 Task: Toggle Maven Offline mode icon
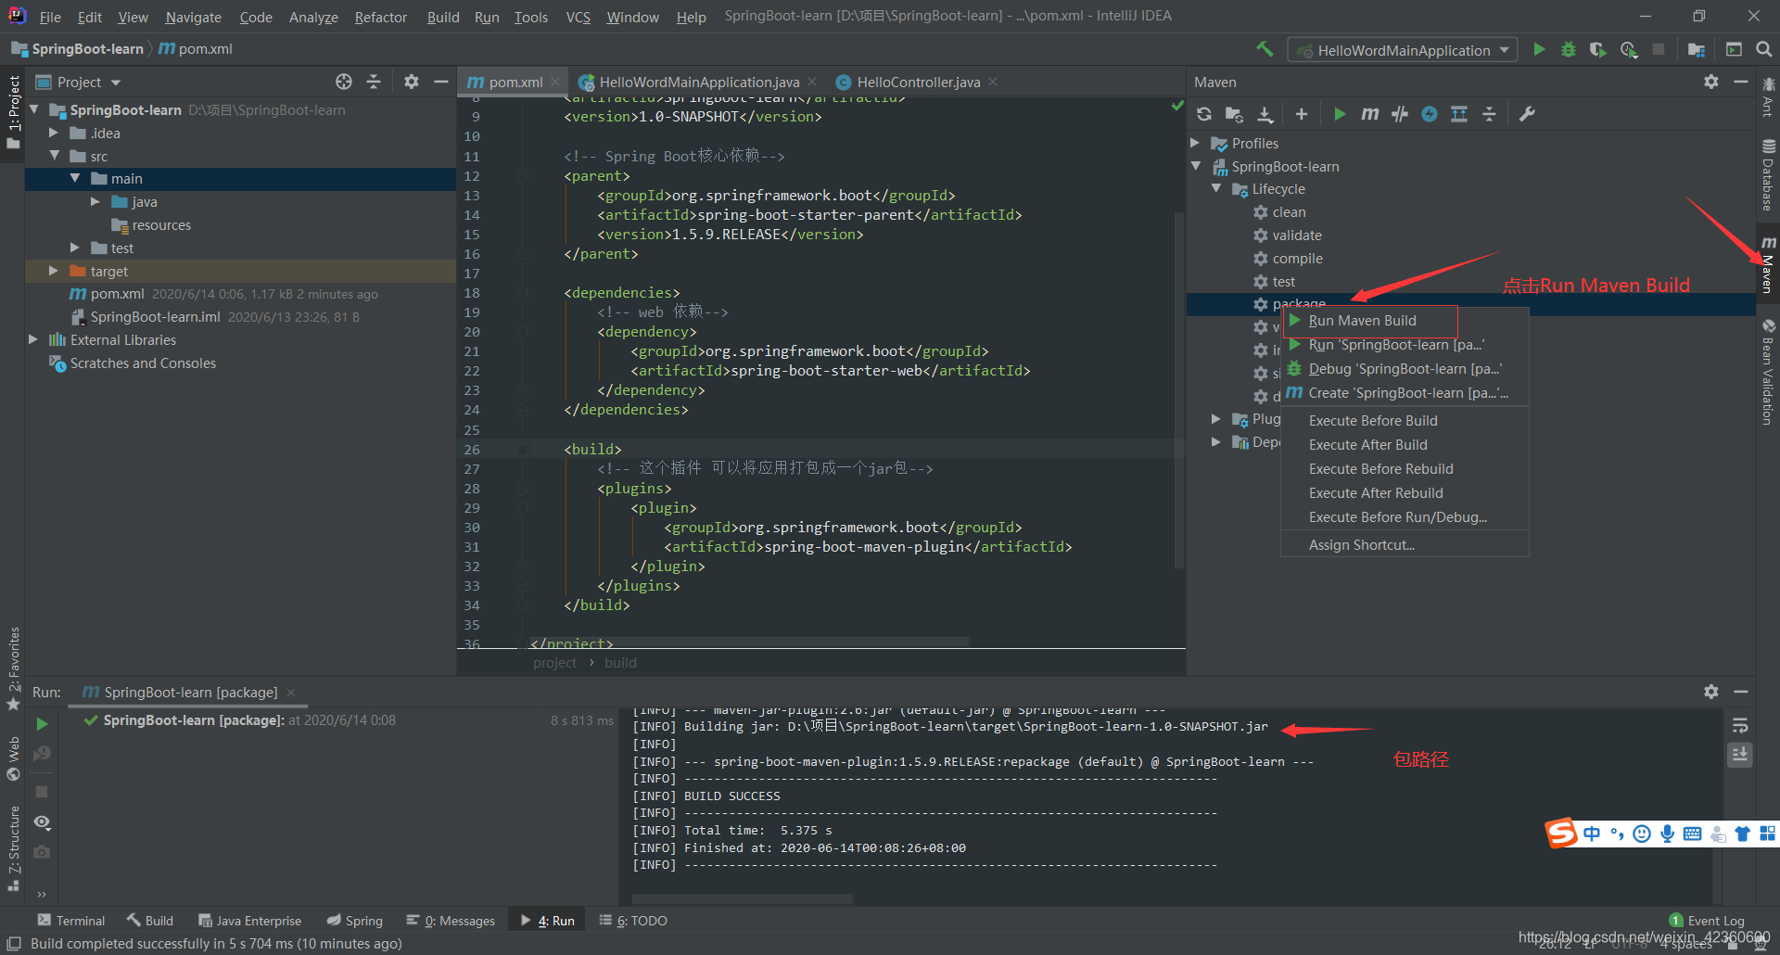pyautogui.click(x=1430, y=114)
